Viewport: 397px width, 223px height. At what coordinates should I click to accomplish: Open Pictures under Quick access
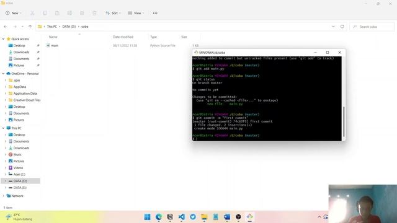[19, 65]
